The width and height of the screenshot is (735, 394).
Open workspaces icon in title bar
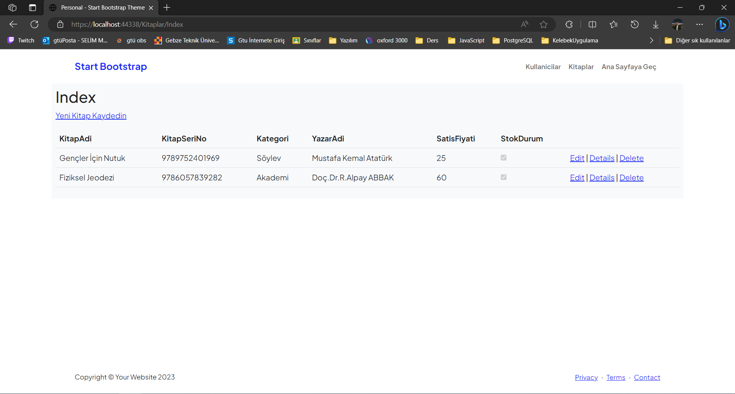click(x=12, y=8)
